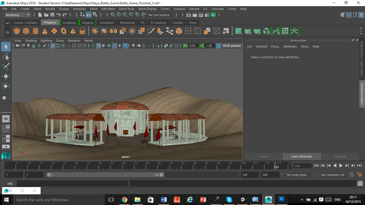Open the Modeling menu set dropdown

click(18, 15)
